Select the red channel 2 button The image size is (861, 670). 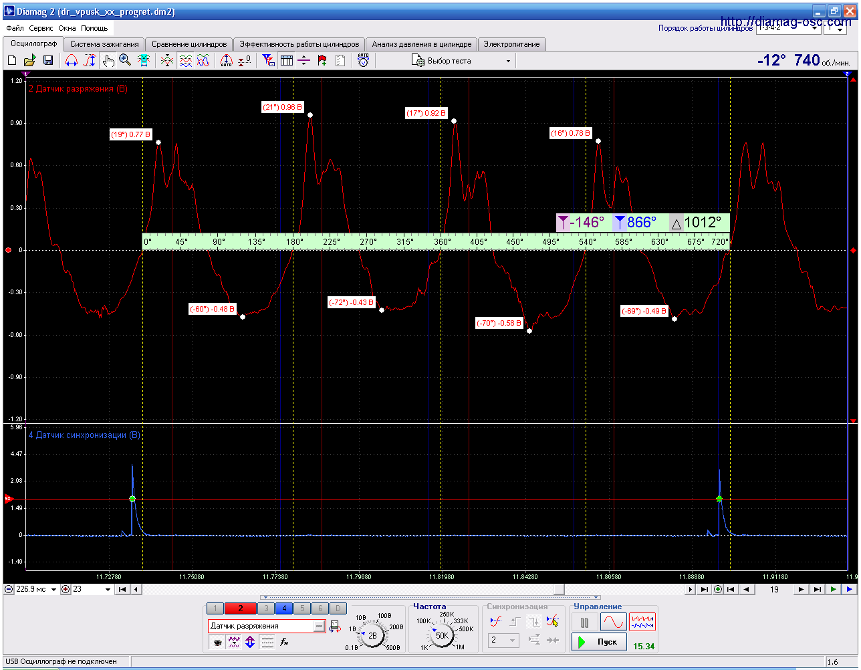coord(241,608)
